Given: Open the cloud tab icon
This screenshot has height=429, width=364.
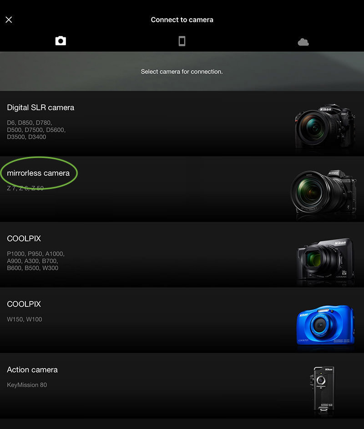Looking at the screenshot, I should tap(303, 42).
